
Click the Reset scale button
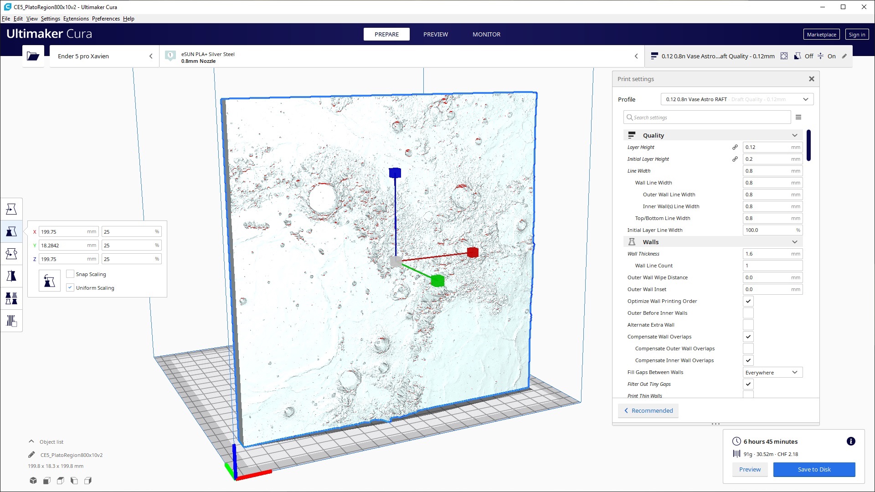[x=49, y=281]
